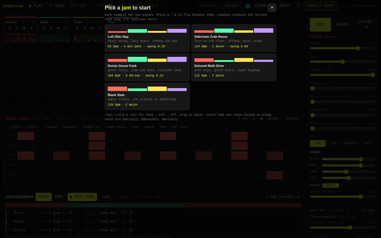
Task: Load the Lofi Otter Nap example
Action: [x=147, y=38]
